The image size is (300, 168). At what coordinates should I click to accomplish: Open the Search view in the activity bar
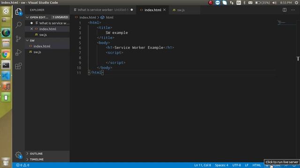click(18, 25)
